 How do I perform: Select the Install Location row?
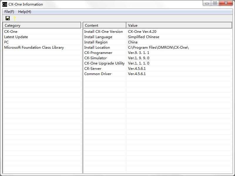click(x=97, y=48)
